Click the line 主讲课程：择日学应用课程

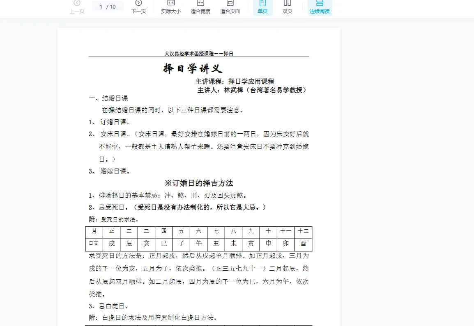pos(235,81)
